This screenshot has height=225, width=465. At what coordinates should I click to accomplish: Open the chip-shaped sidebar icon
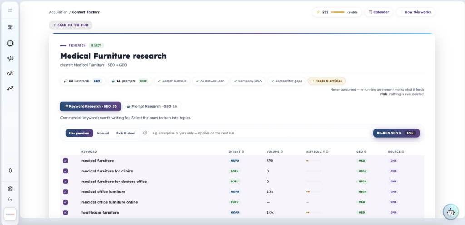click(10, 43)
